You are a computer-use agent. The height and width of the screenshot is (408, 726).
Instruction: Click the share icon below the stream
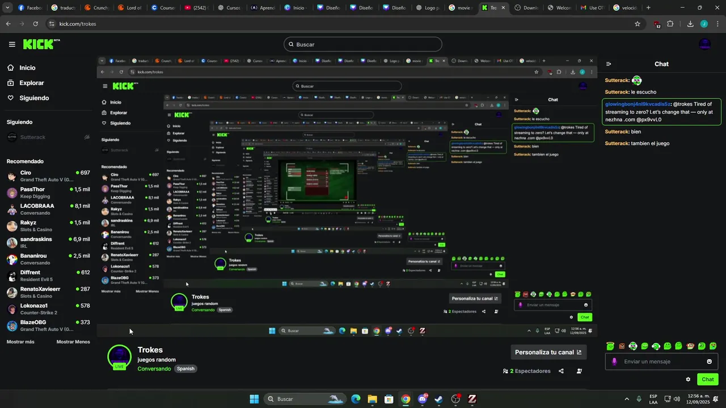(561, 371)
